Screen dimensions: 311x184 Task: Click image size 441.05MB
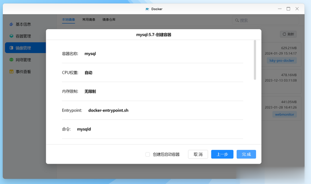[289, 102]
